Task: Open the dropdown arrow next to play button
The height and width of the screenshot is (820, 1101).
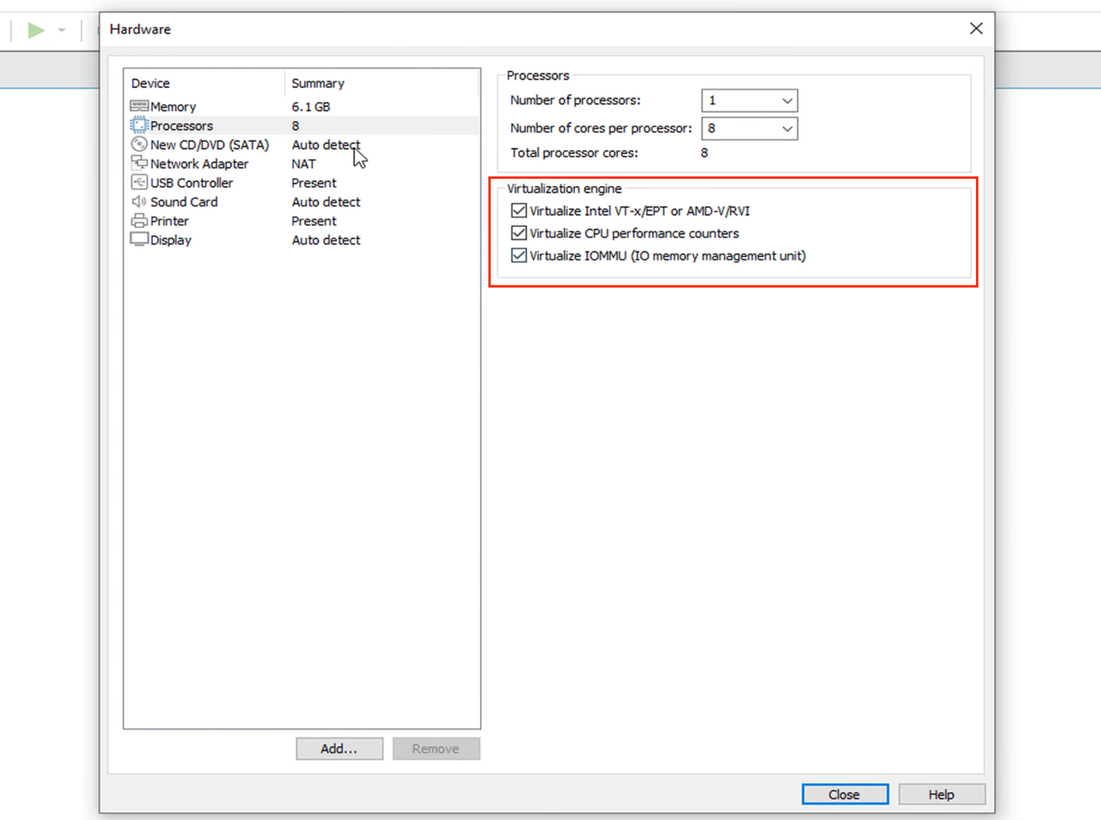Action: point(62,31)
